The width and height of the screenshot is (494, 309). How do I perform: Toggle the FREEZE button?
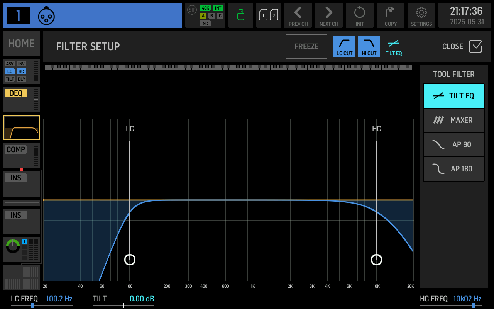click(306, 46)
